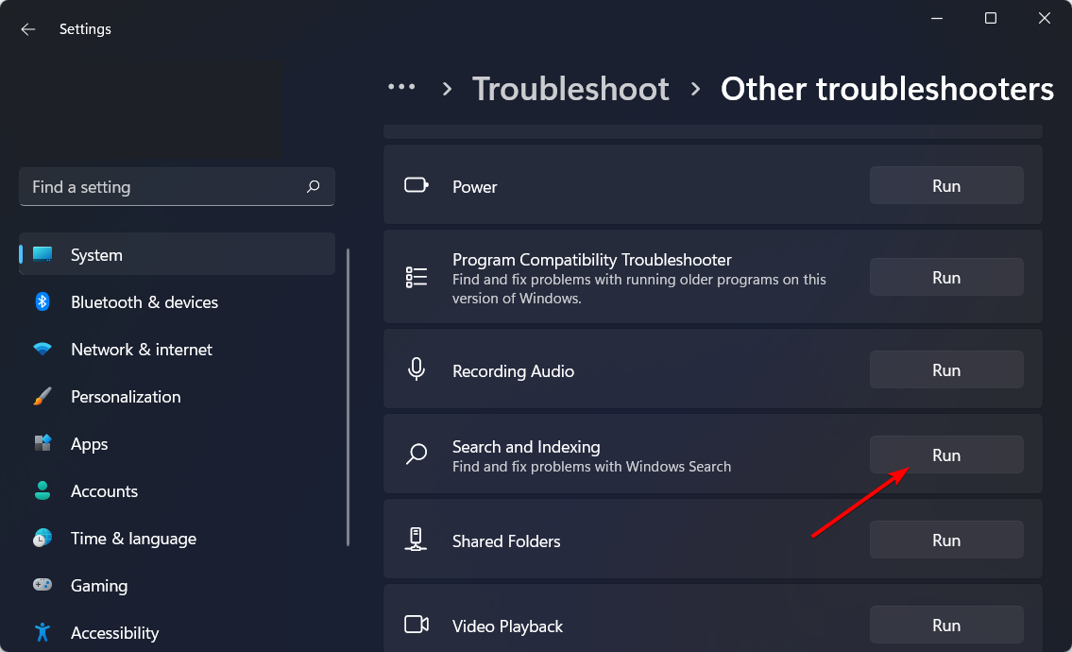Run the Power troubleshooter
Screen dimensions: 1072x652
(x=946, y=185)
